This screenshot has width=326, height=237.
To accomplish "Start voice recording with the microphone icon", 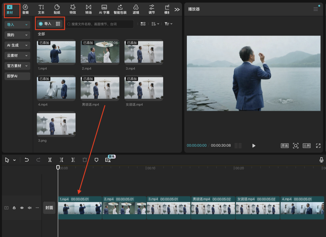I will pyautogui.click(x=321, y=160).
